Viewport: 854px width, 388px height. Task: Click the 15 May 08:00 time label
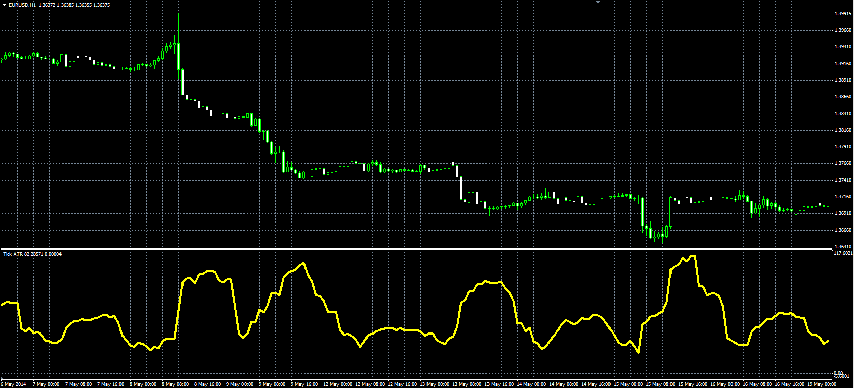660,384
